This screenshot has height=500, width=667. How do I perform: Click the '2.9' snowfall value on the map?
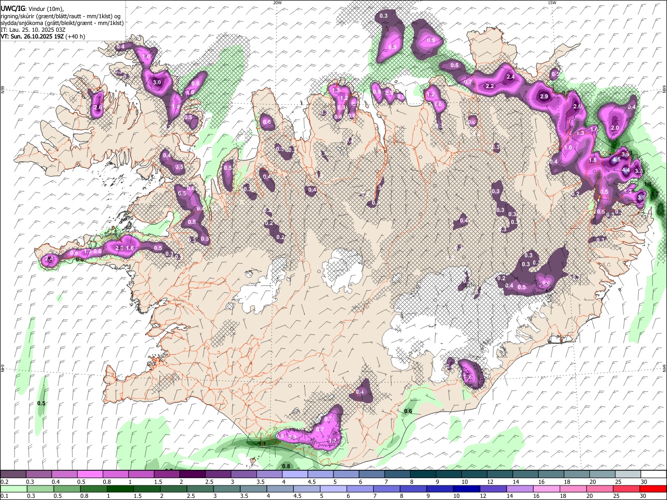[x=544, y=96]
